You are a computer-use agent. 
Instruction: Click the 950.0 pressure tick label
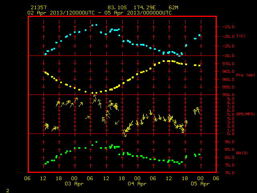pyautogui.click(x=228, y=95)
